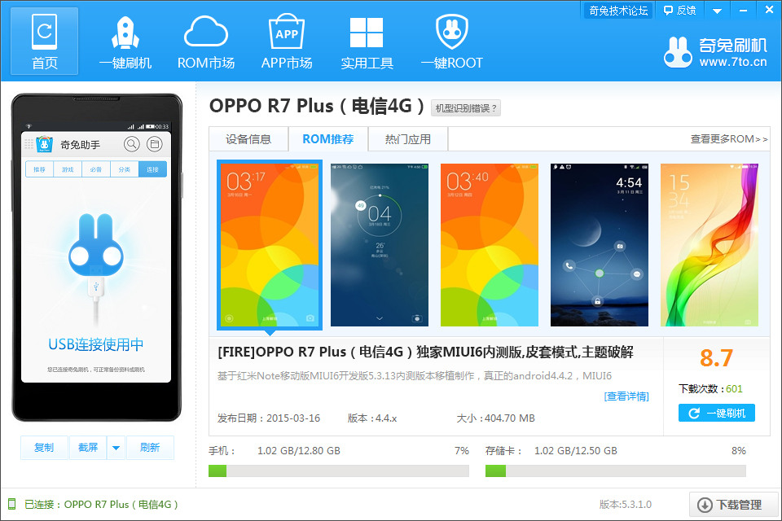Expand the title bar menu dropdown arrow
782x521 pixels.
tap(717, 11)
